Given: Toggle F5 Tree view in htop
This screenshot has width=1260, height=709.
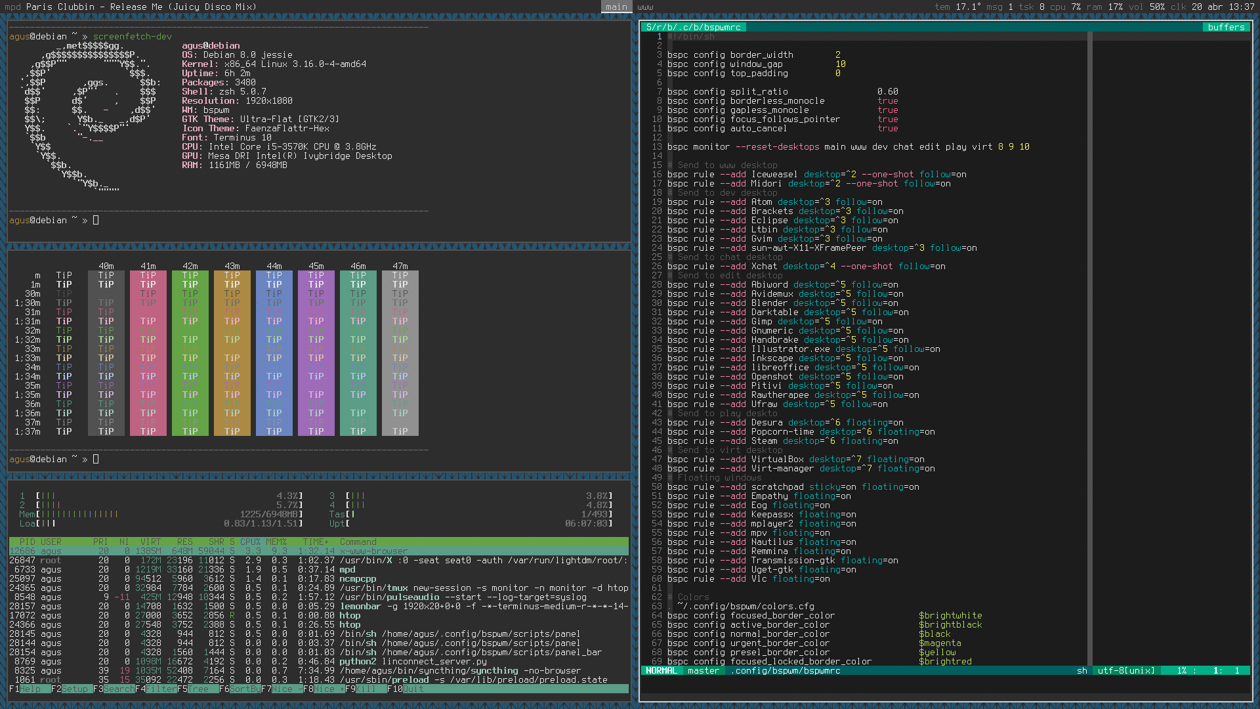Looking at the screenshot, I should (x=198, y=689).
